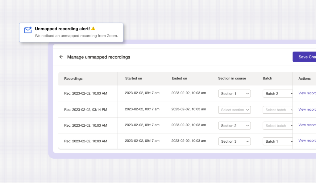Expand Select section dropdown in 03:14 PM row
This screenshot has width=316, height=183.
(x=235, y=110)
